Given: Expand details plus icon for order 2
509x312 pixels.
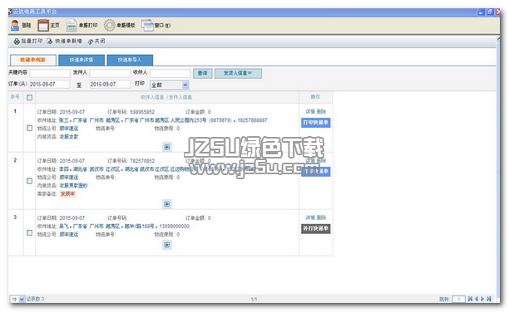Looking at the screenshot, I should pos(167,204).
